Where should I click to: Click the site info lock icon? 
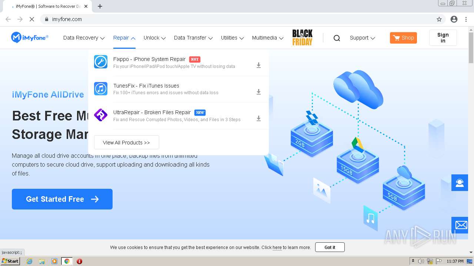[47, 19]
